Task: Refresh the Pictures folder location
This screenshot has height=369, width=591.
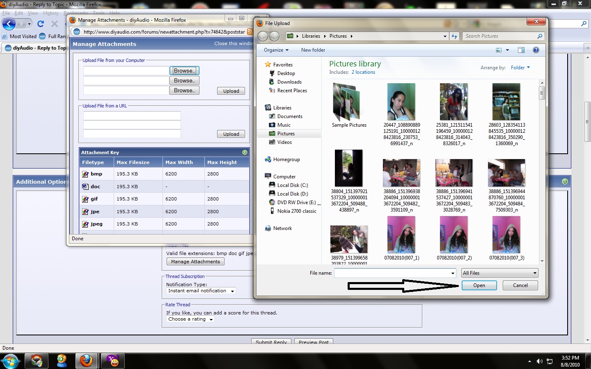Action: pyautogui.click(x=454, y=36)
